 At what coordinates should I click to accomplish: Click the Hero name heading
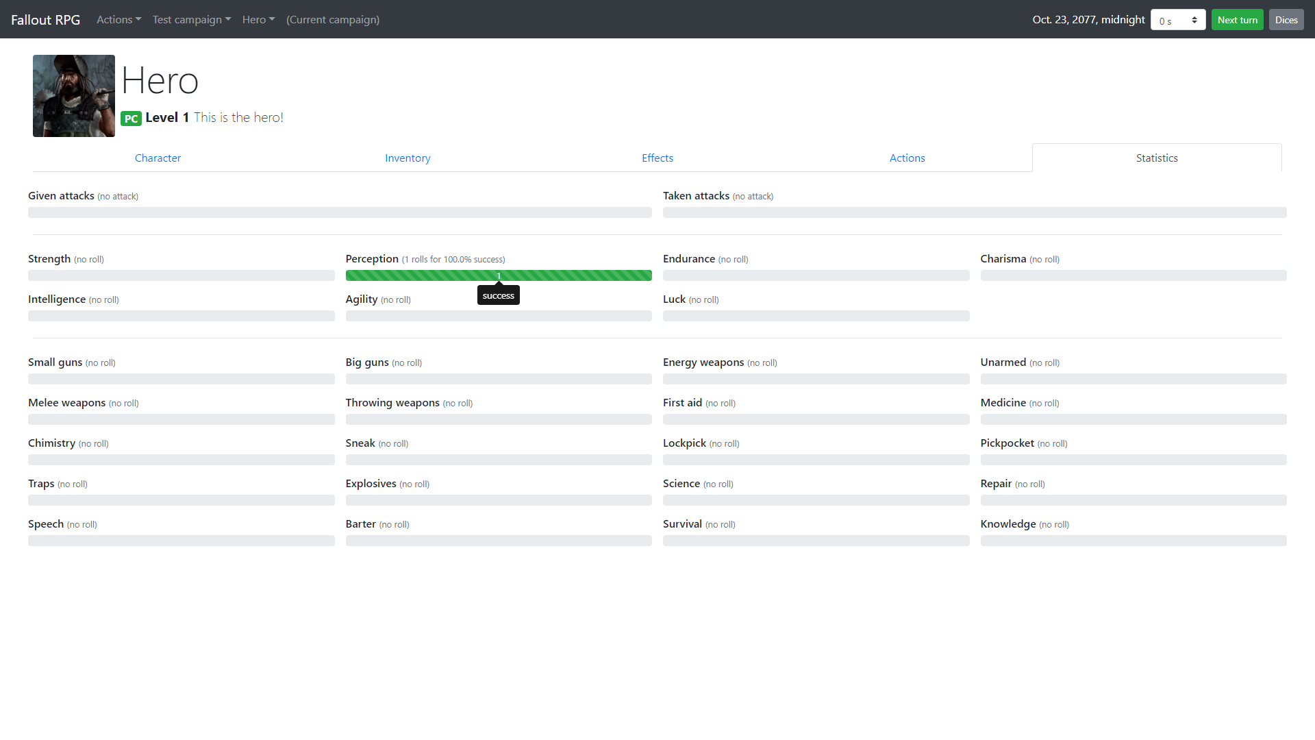click(160, 81)
